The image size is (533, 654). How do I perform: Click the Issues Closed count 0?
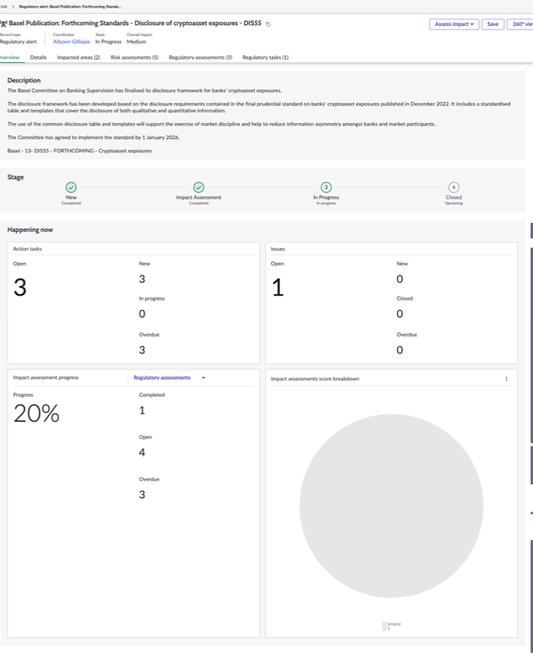(400, 314)
